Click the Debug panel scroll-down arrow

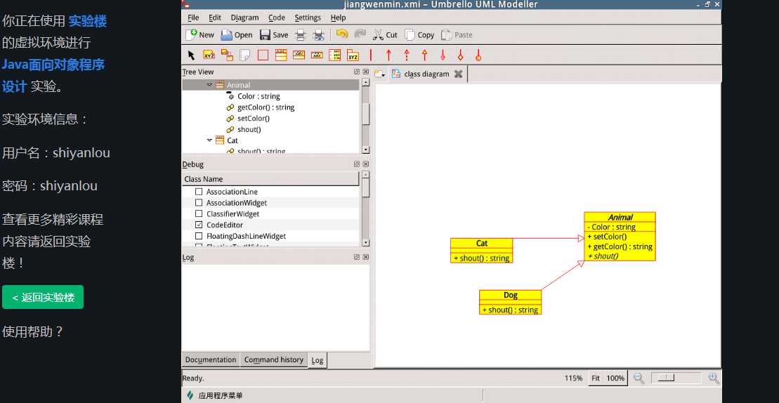pos(366,243)
